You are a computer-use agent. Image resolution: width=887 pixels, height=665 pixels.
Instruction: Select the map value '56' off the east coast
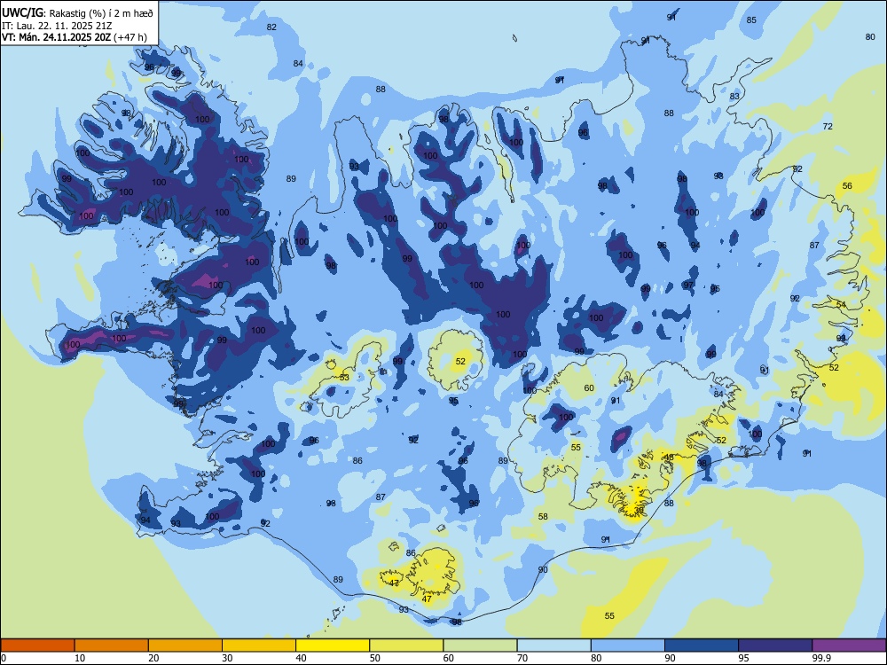tap(847, 185)
